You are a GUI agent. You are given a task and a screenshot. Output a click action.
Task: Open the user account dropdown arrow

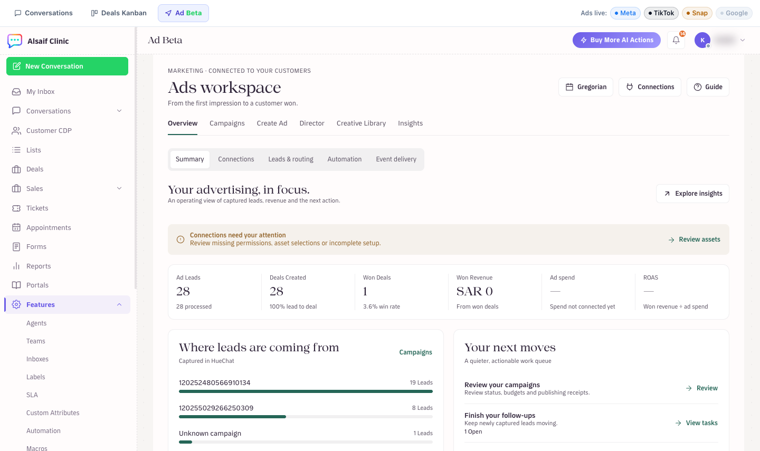coord(743,40)
